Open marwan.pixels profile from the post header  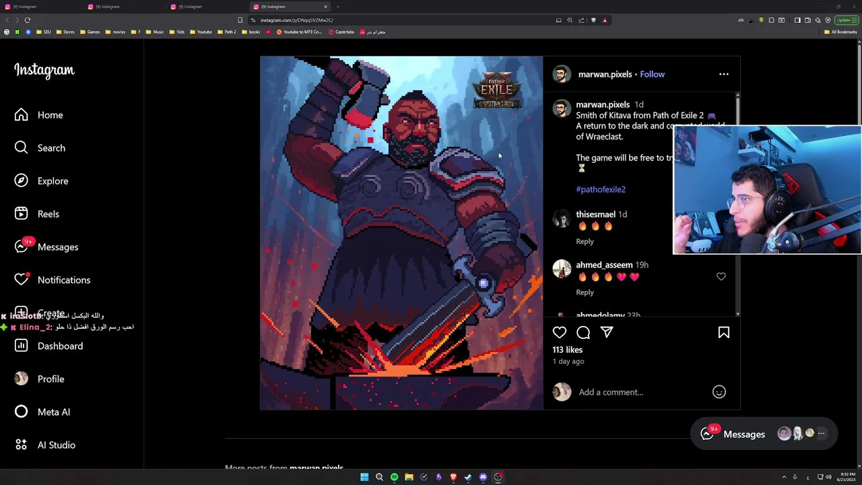605,74
